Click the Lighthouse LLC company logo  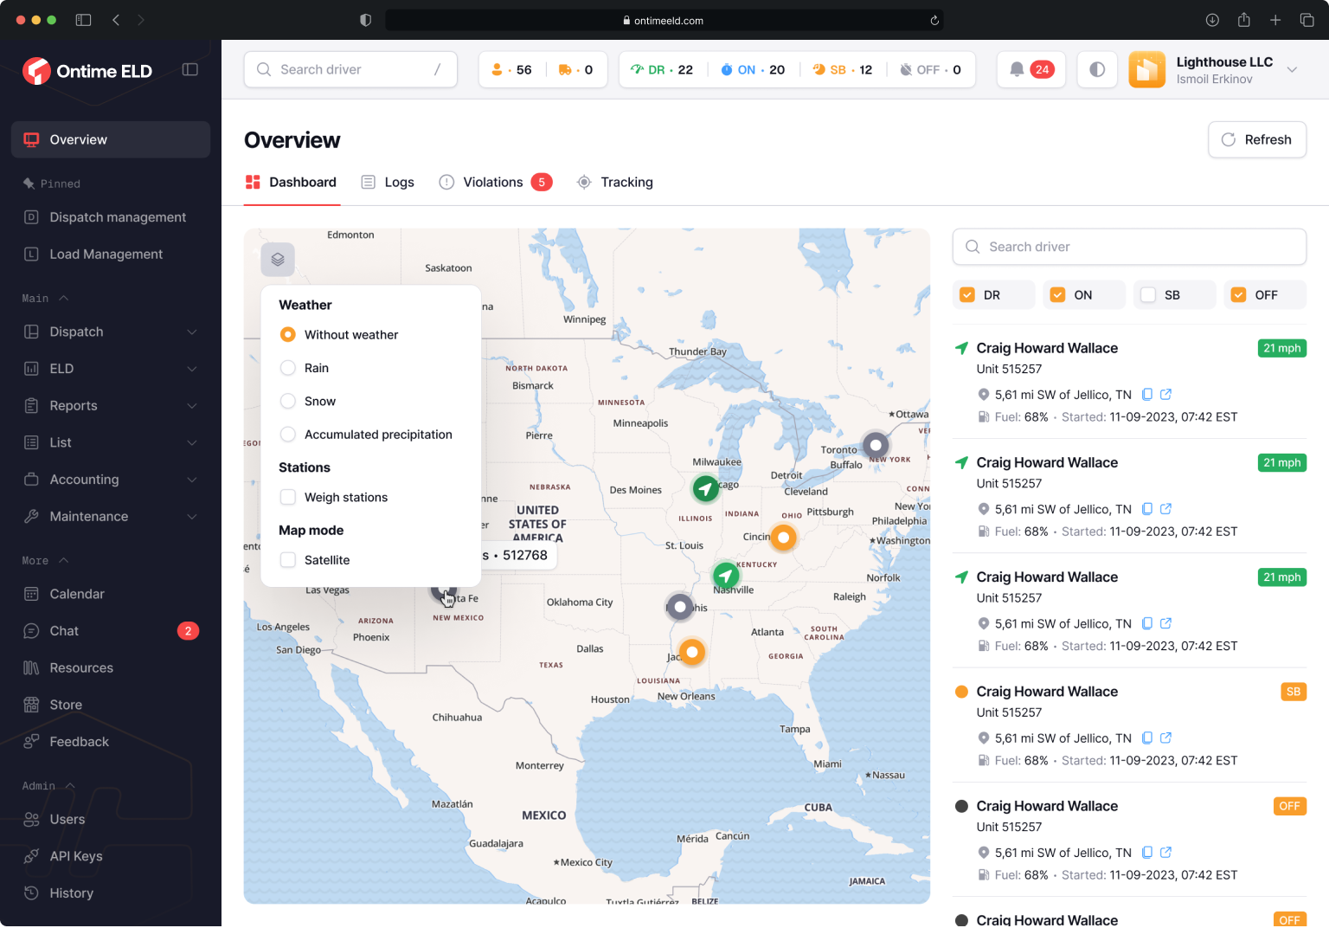[1147, 70]
